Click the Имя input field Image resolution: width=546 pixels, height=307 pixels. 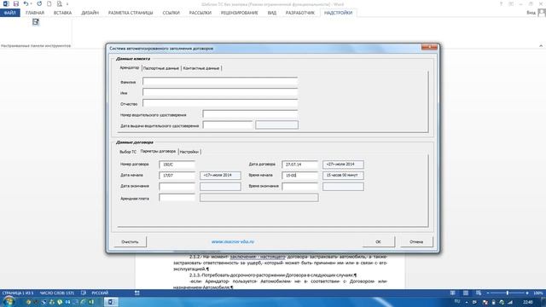(220, 93)
